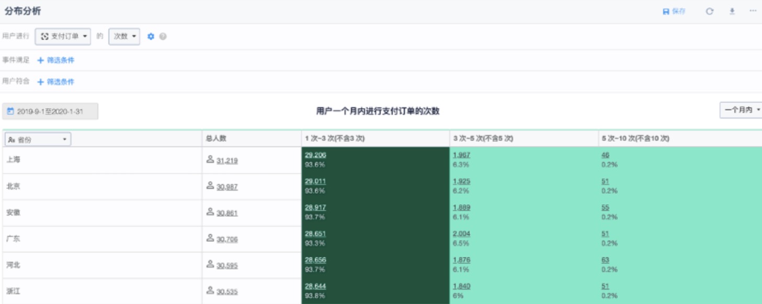Click value 46 in 上海 row
Image resolution: width=762 pixels, height=304 pixels.
point(606,155)
